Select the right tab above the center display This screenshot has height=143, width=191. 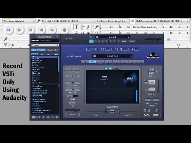(116, 68)
